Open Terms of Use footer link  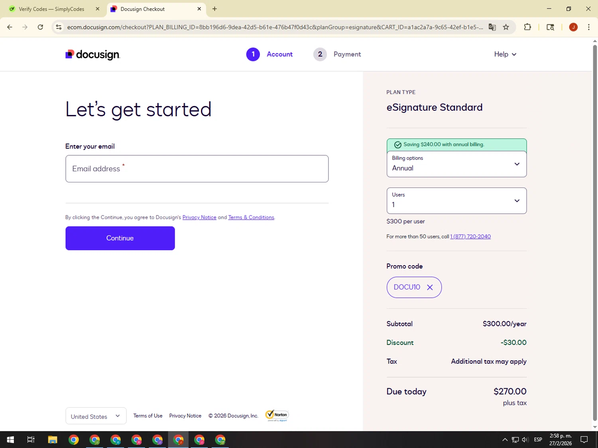click(148, 416)
